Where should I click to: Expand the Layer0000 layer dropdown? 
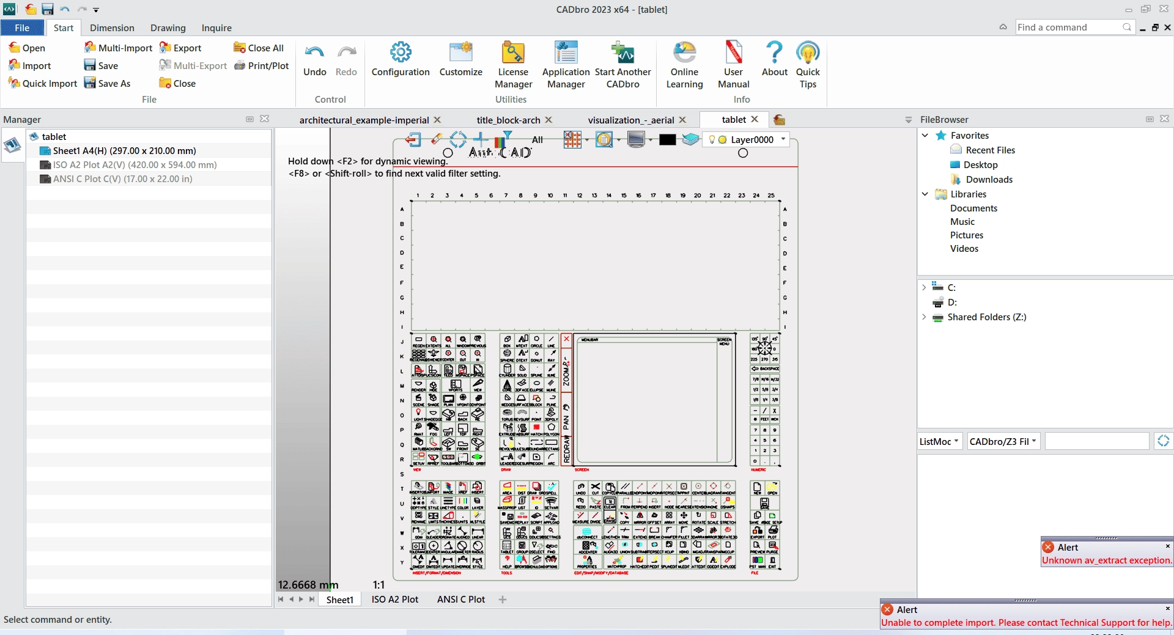click(x=783, y=139)
